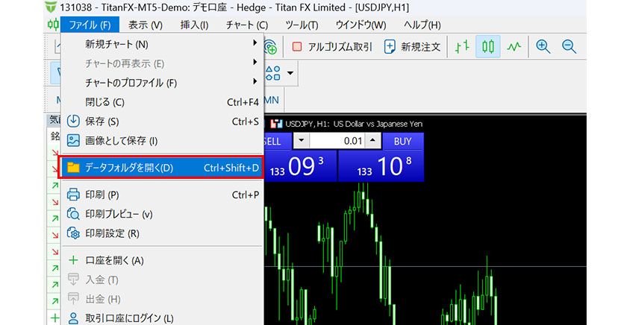Image resolution: width=627 pixels, height=325 pixels.
Task: Open data folder (データフォルダを開く) menu entry
Action: point(161,168)
